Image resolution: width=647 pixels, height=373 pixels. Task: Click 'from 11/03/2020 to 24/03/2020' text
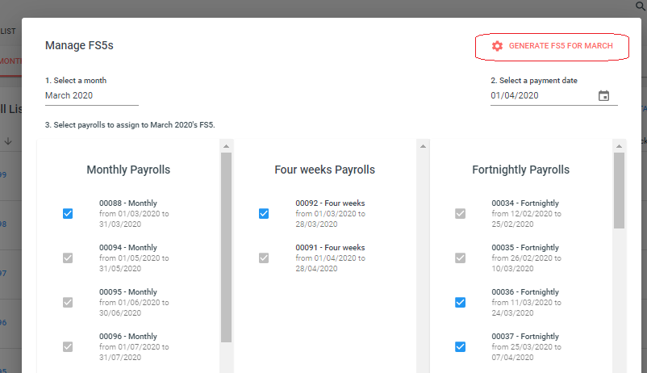(x=527, y=308)
